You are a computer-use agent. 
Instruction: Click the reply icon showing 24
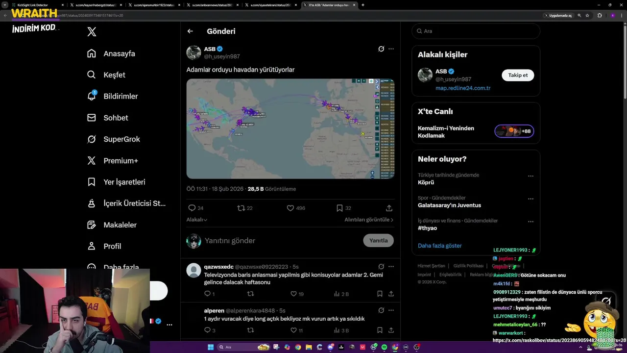(x=192, y=208)
